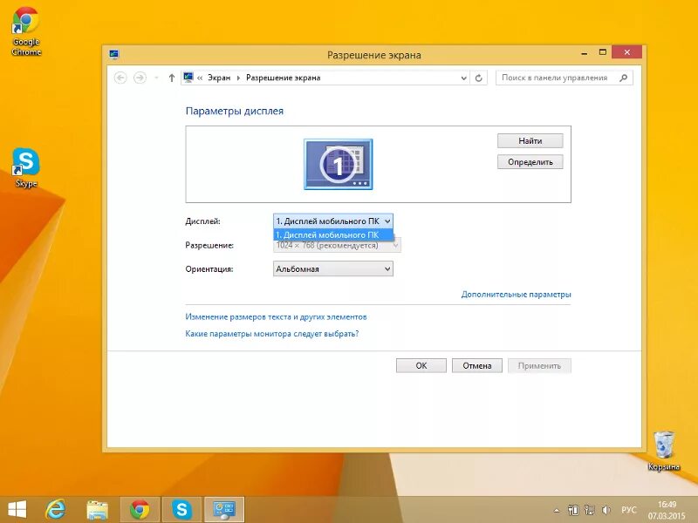Select the display 1 monitor thumbnail
698x523 pixels.
pos(339,164)
